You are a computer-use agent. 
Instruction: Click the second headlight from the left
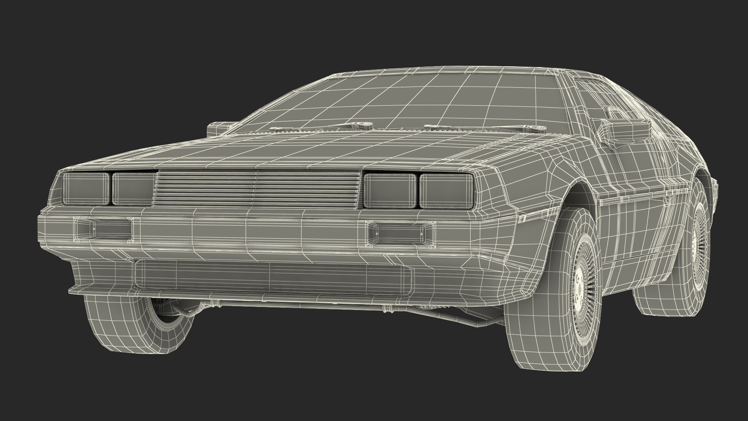(134, 189)
